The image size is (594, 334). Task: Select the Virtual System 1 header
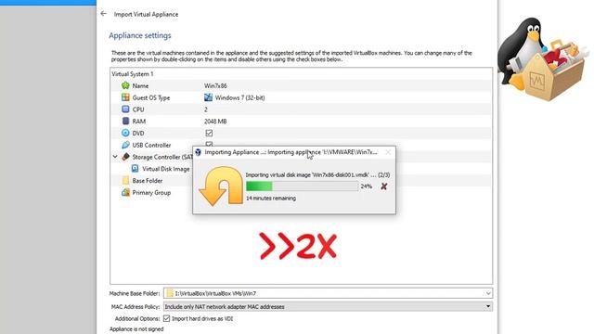133,74
